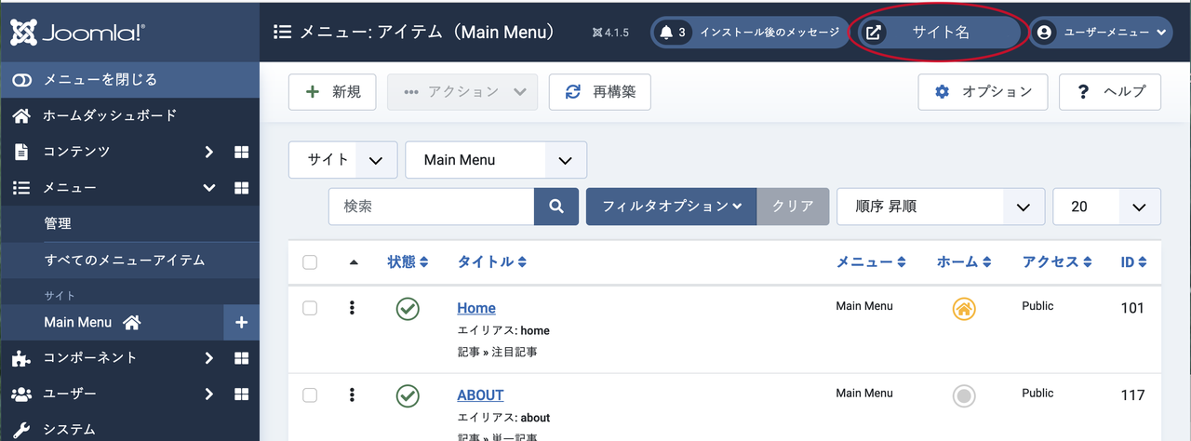1191x441 pixels.
Task: Click into the 検索 search field
Action: tap(431, 207)
